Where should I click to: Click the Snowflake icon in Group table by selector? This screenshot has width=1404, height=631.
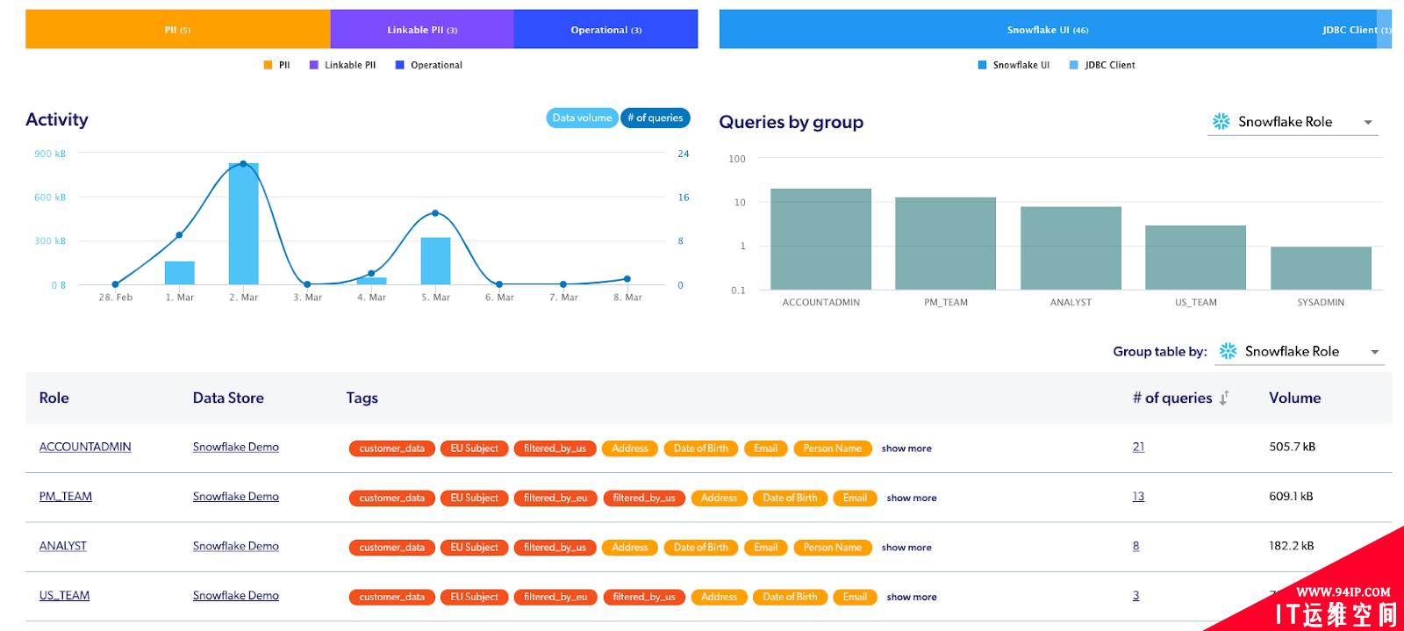point(1228,351)
